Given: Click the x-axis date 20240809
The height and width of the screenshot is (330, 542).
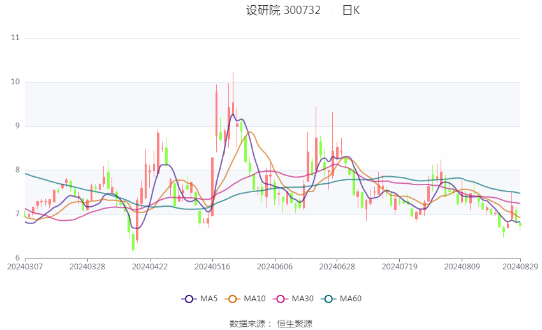Looking at the screenshot, I should [462, 267].
